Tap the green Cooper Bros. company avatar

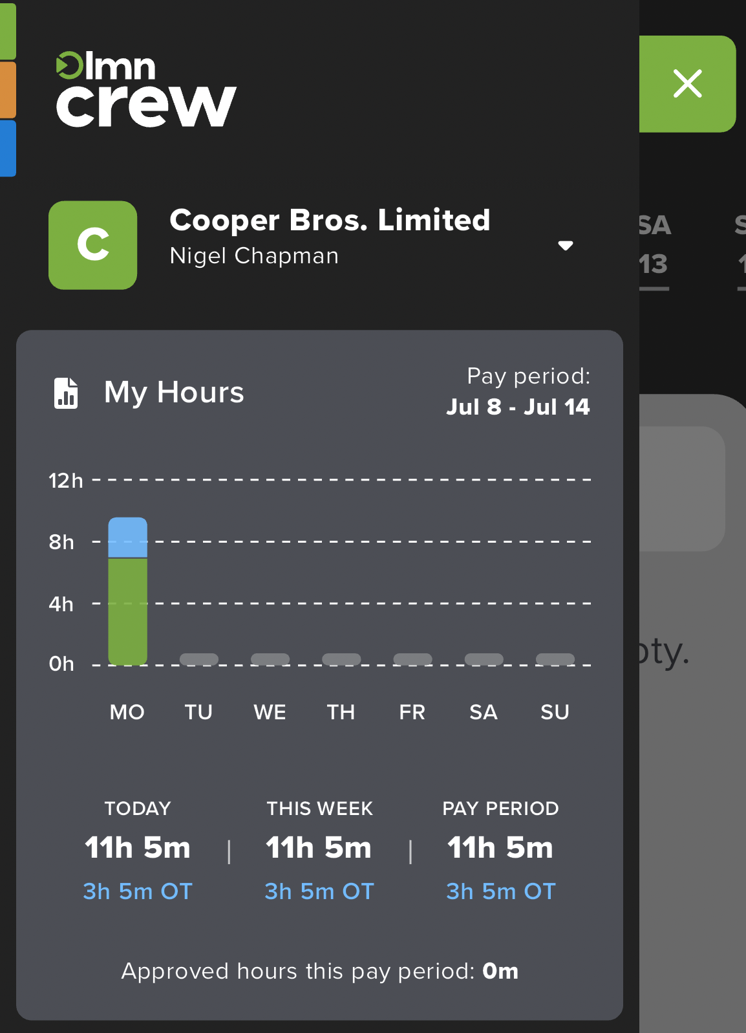click(92, 245)
